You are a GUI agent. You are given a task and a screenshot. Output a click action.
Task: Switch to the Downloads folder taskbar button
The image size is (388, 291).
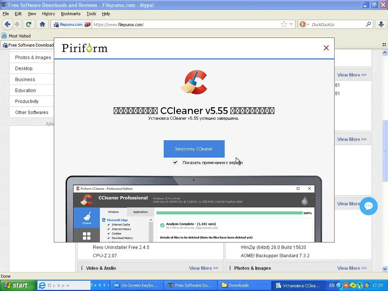[244, 285]
